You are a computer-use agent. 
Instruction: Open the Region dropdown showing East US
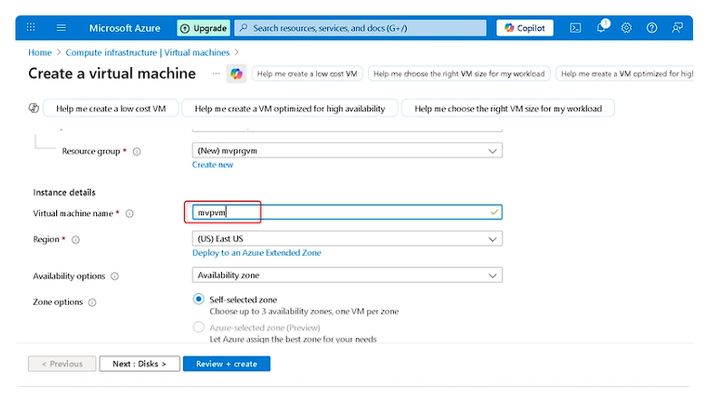click(x=347, y=239)
